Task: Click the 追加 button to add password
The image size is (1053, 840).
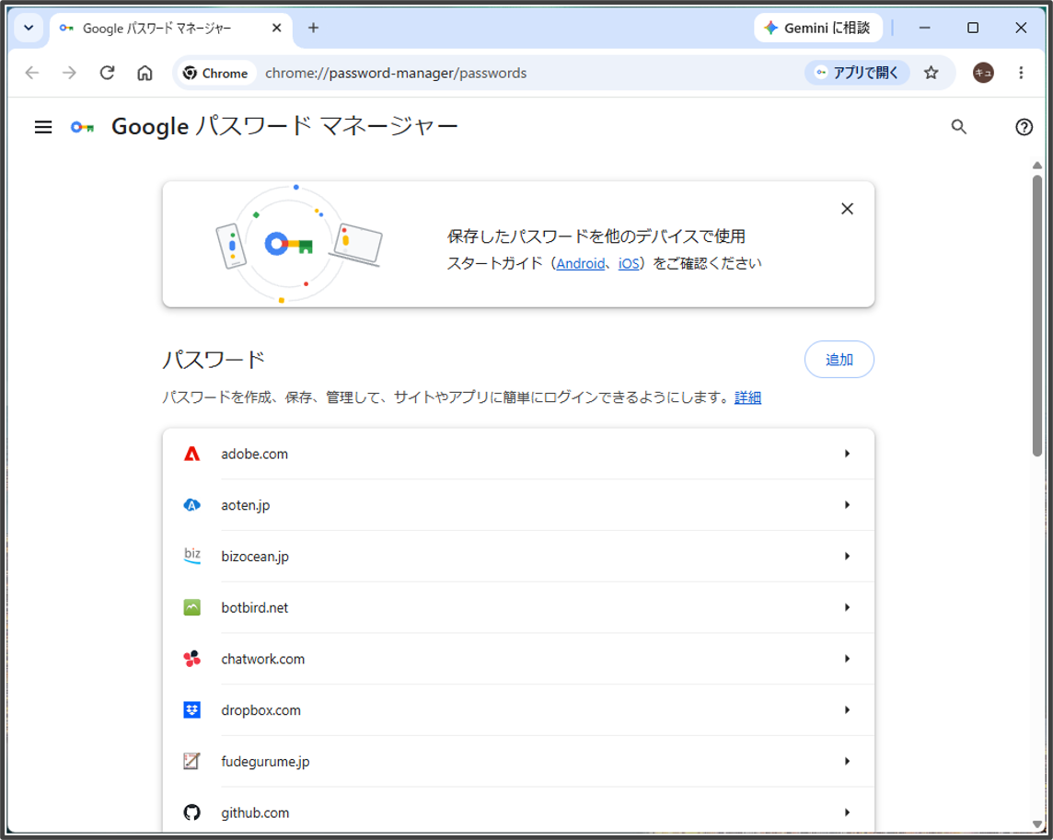Action: [839, 359]
